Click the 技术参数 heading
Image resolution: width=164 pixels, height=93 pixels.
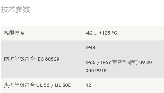click(15, 9)
